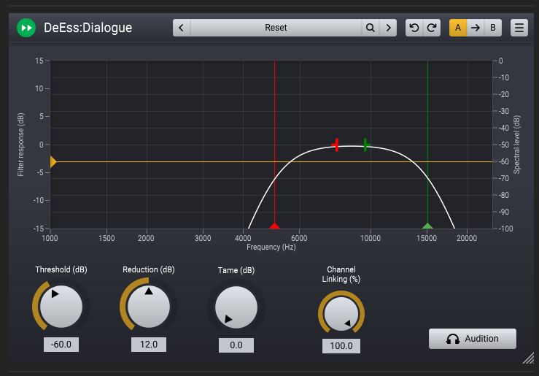The height and width of the screenshot is (376, 539).
Task: Toggle the green bypass button beside DeEss:Dialogue
Action: point(26,28)
